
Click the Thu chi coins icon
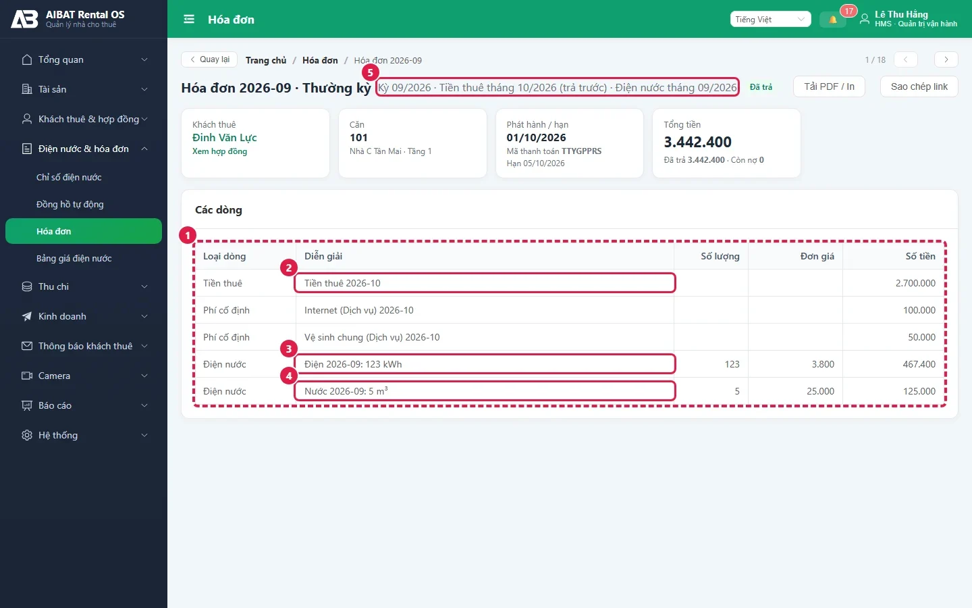point(27,286)
